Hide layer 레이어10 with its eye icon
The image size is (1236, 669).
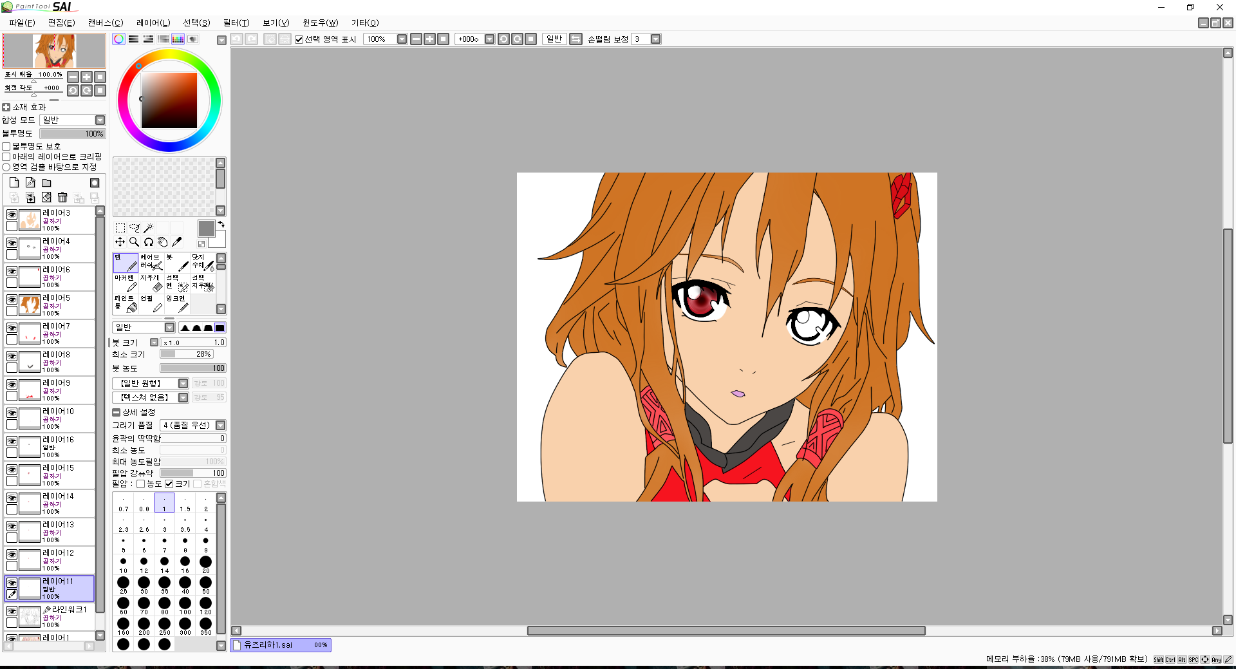click(12, 413)
